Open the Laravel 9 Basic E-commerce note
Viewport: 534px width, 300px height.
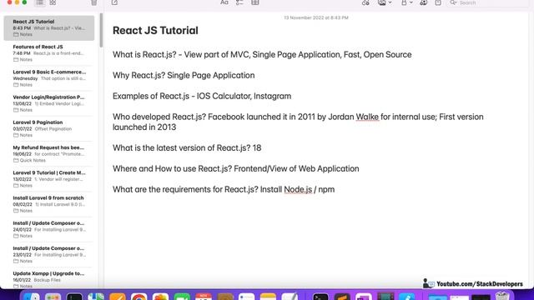tap(49, 78)
